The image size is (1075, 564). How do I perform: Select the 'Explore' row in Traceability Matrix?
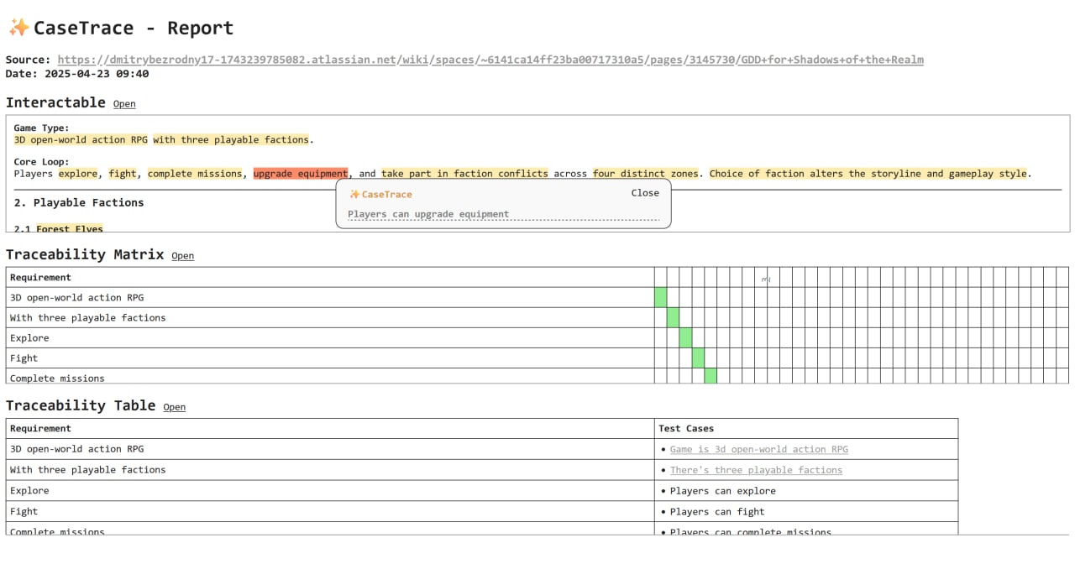coord(330,338)
